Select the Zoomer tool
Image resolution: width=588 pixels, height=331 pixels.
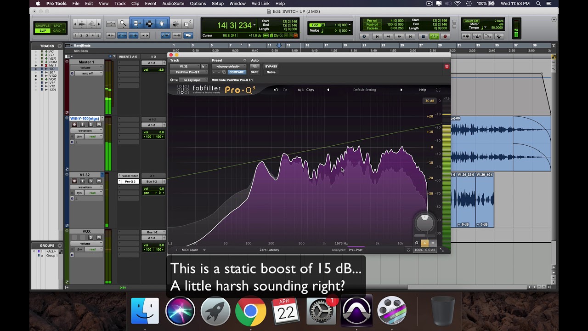(x=123, y=23)
